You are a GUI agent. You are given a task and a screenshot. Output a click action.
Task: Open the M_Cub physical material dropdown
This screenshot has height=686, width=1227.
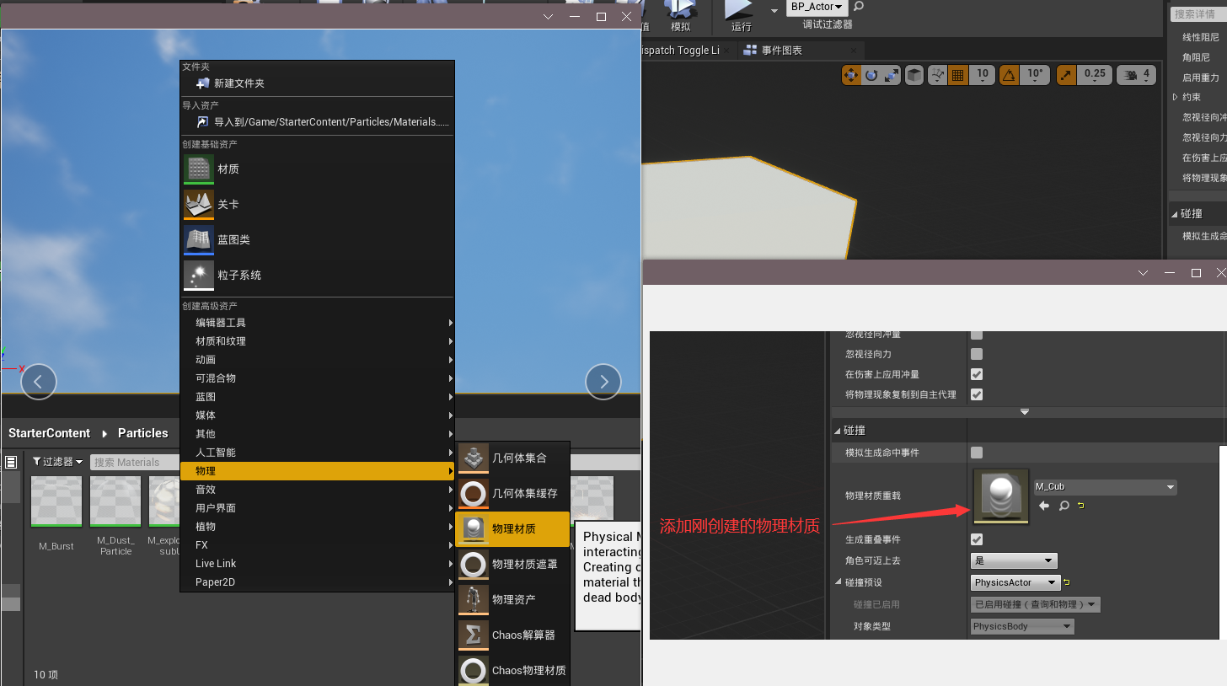(x=1105, y=487)
